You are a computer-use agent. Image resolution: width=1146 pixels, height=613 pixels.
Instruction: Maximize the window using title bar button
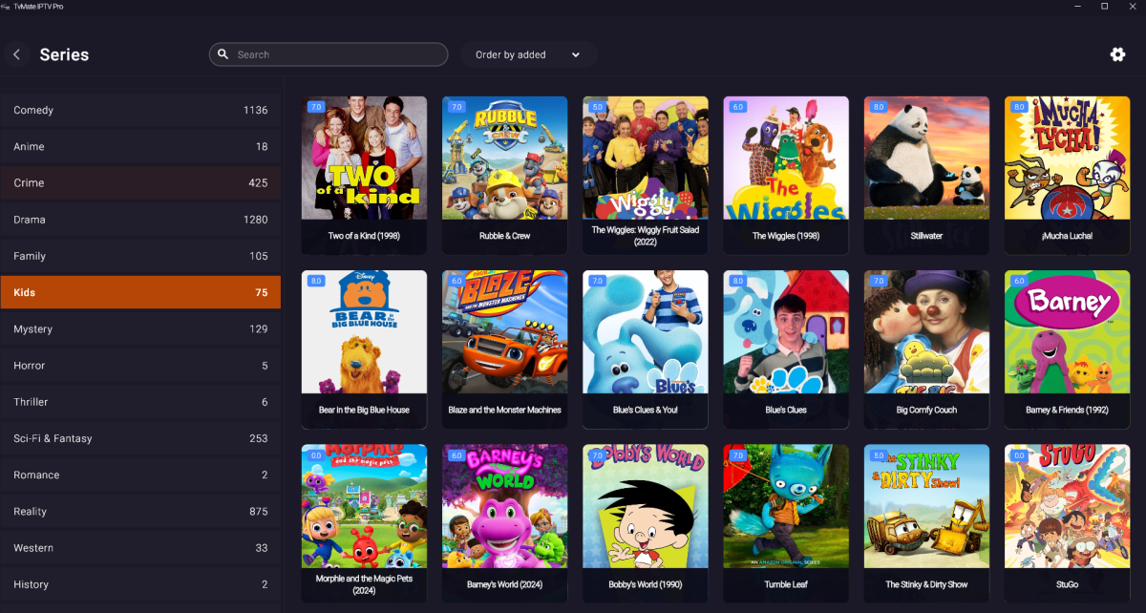tap(1104, 7)
